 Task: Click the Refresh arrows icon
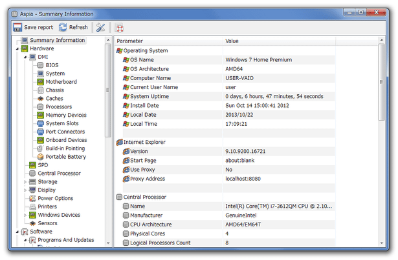(x=63, y=27)
